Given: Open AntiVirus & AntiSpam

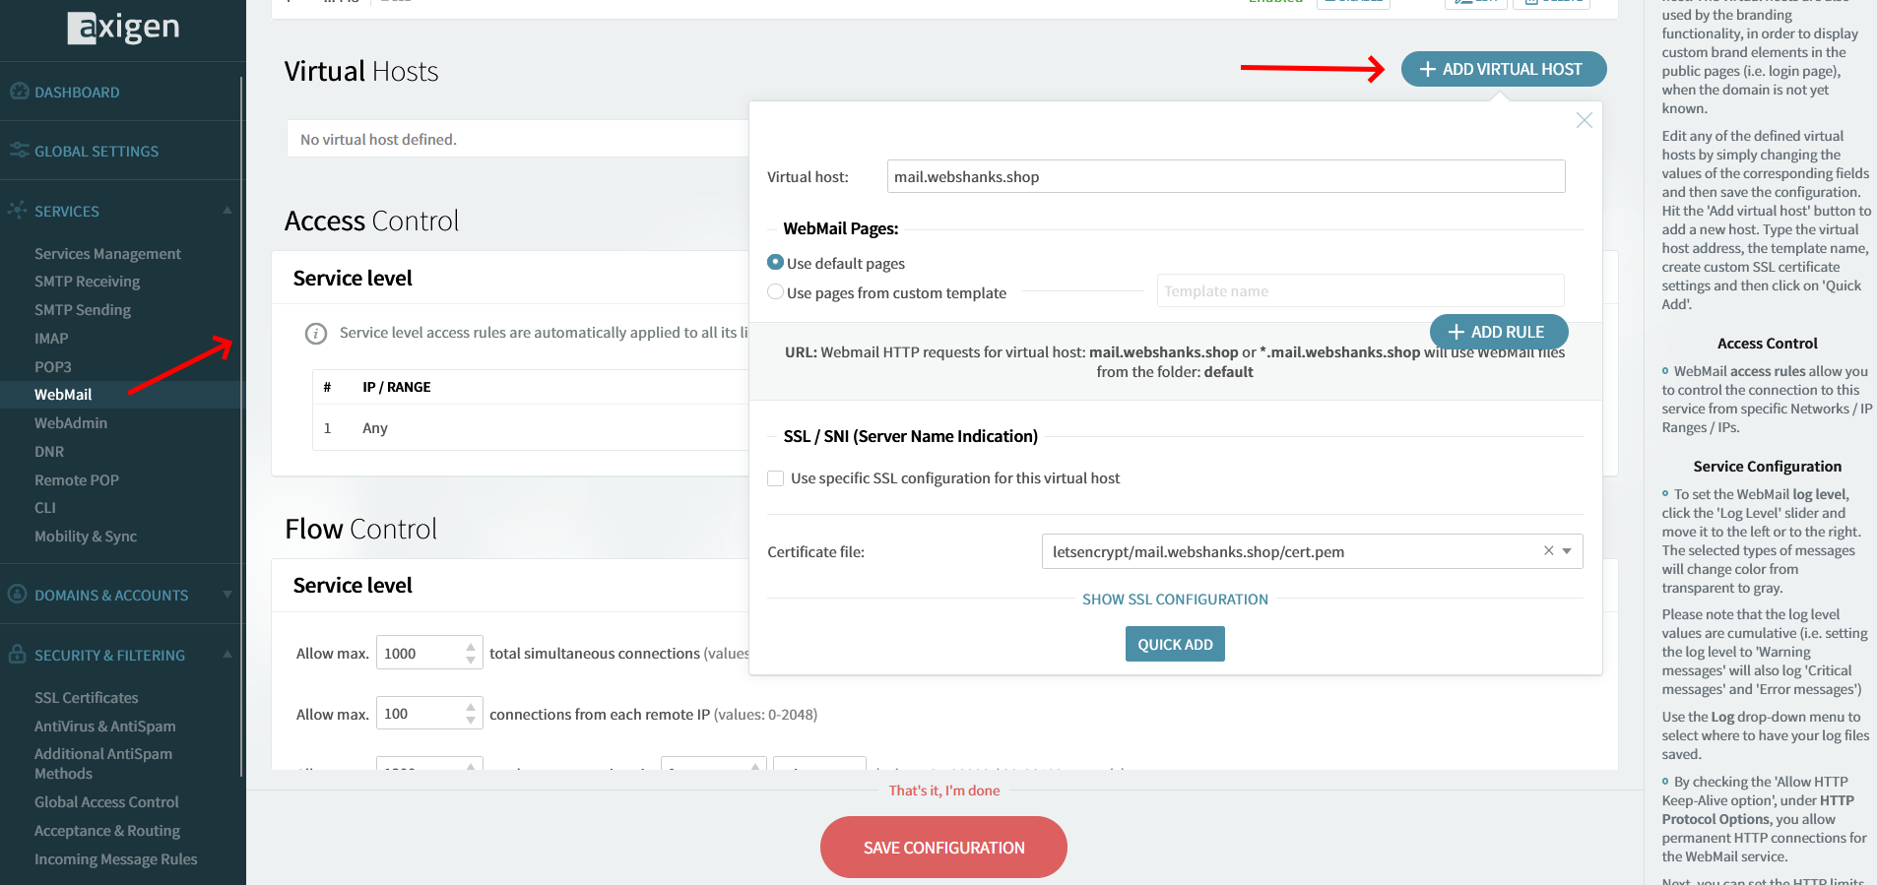Looking at the screenshot, I should click(x=105, y=727).
